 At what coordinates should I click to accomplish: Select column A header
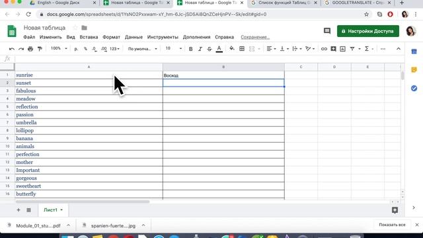point(89,67)
